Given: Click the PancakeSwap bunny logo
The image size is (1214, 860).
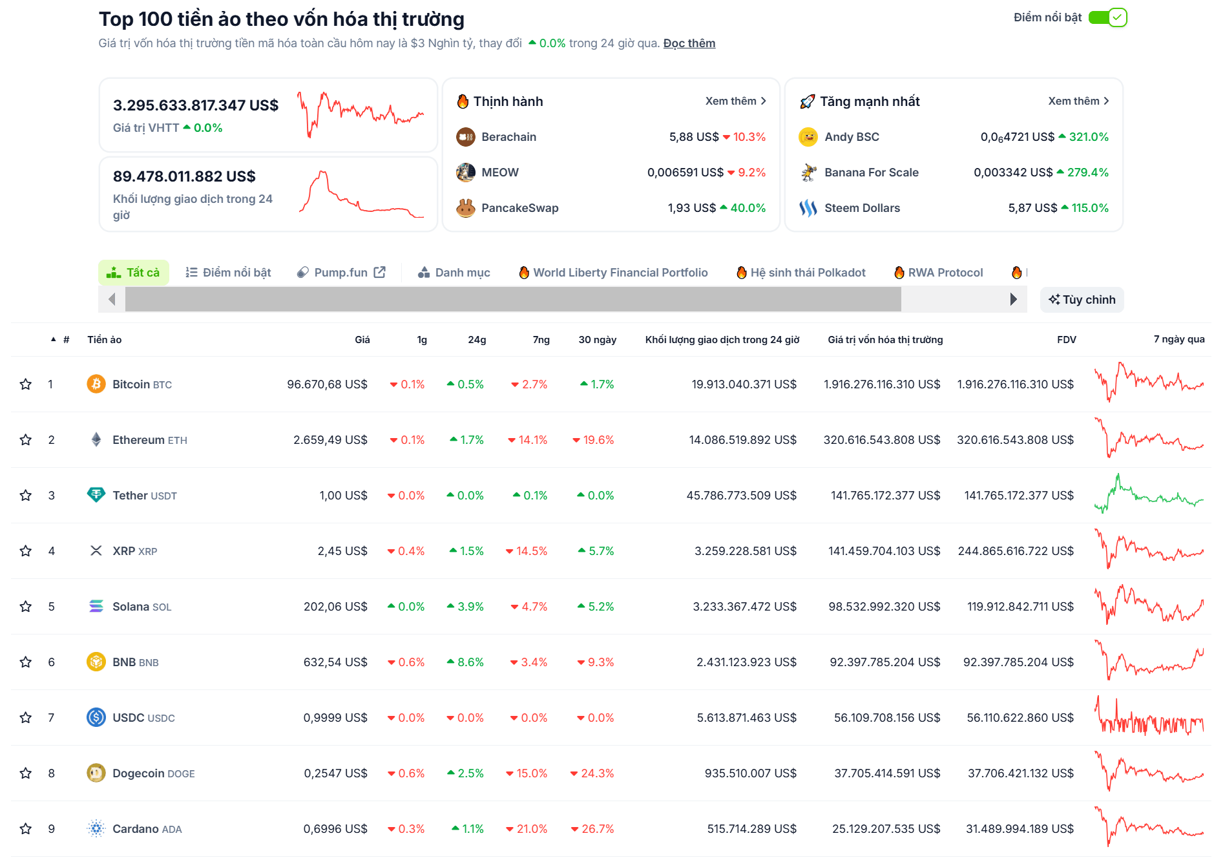Looking at the screenshot, I should point(466,208).
